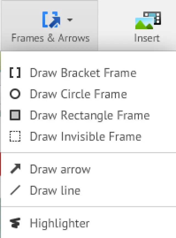Click the gray rectangle frame icon

[15, 115]
